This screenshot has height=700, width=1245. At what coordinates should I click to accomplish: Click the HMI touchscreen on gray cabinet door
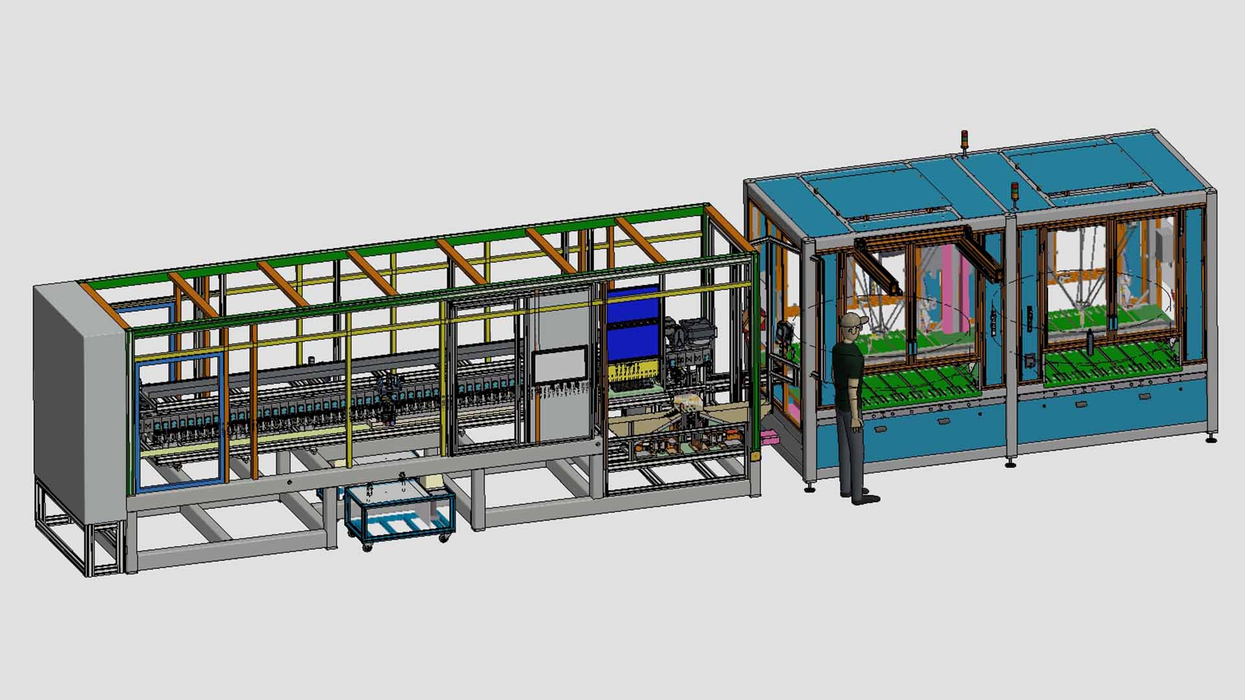560,365
